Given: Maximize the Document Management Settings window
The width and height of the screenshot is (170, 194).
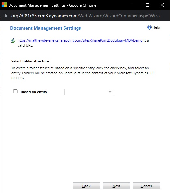Looking at the screenshot, I should [x=147, y=5].
